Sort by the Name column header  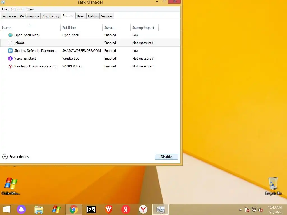pos(30,27)
